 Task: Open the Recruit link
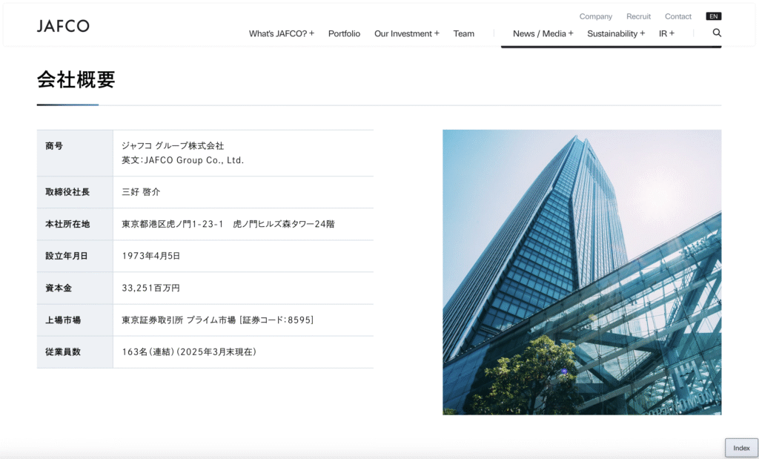click(x=638, y=16)
